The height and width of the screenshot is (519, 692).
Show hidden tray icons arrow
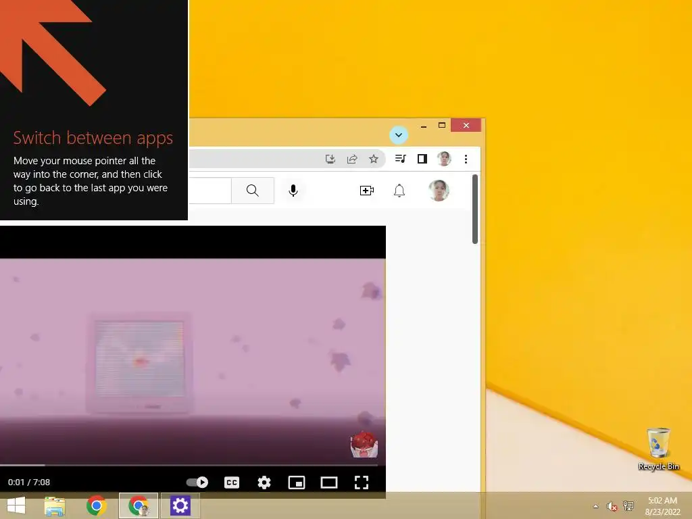click(x=596, y=506)
